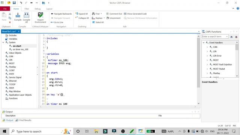Expand All code outlines
Image resolution: width=240 pixels, height=135 pixels.
(81, 14)
